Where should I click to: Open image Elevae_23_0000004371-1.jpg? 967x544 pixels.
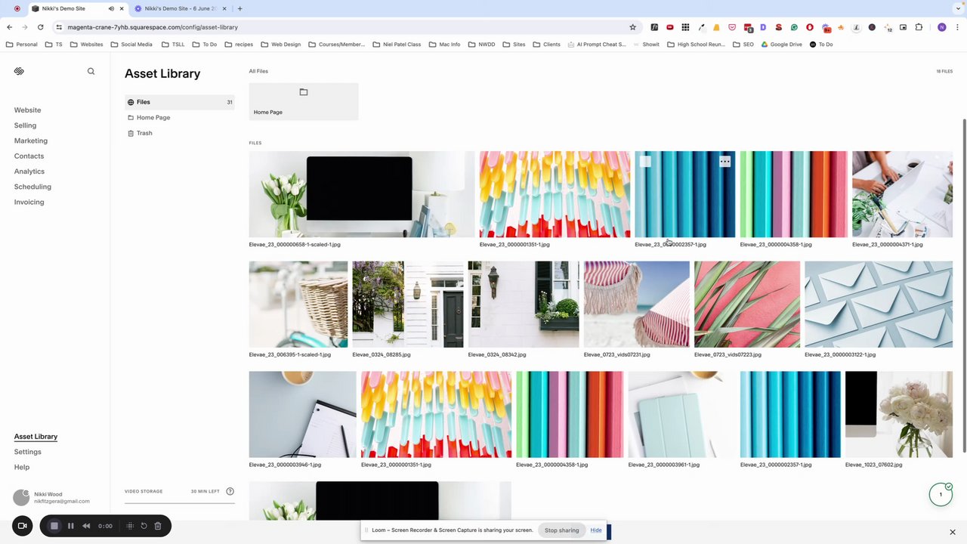pyautogui.click(x=902, y=194)
